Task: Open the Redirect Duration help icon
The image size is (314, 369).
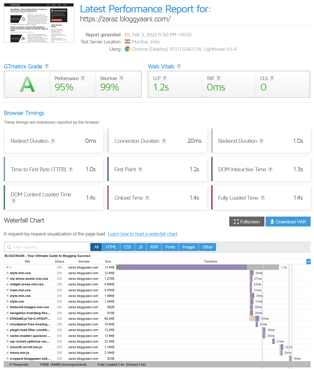Action: pyautogui.click(x=53, y=141)
